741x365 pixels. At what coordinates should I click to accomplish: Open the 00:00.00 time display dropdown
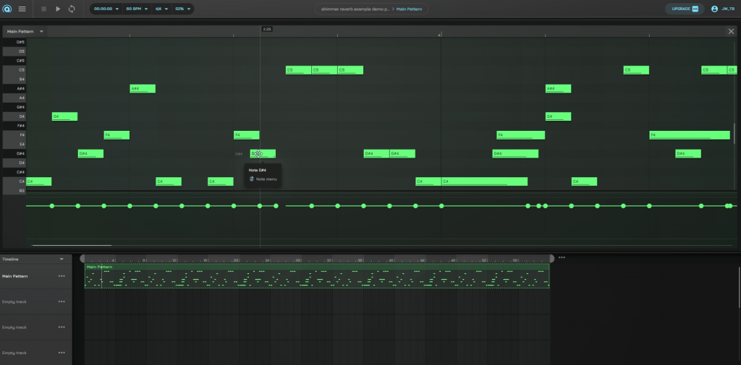106,9
